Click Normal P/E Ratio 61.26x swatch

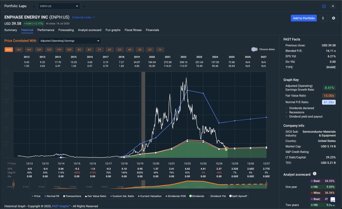pos(329,102)
